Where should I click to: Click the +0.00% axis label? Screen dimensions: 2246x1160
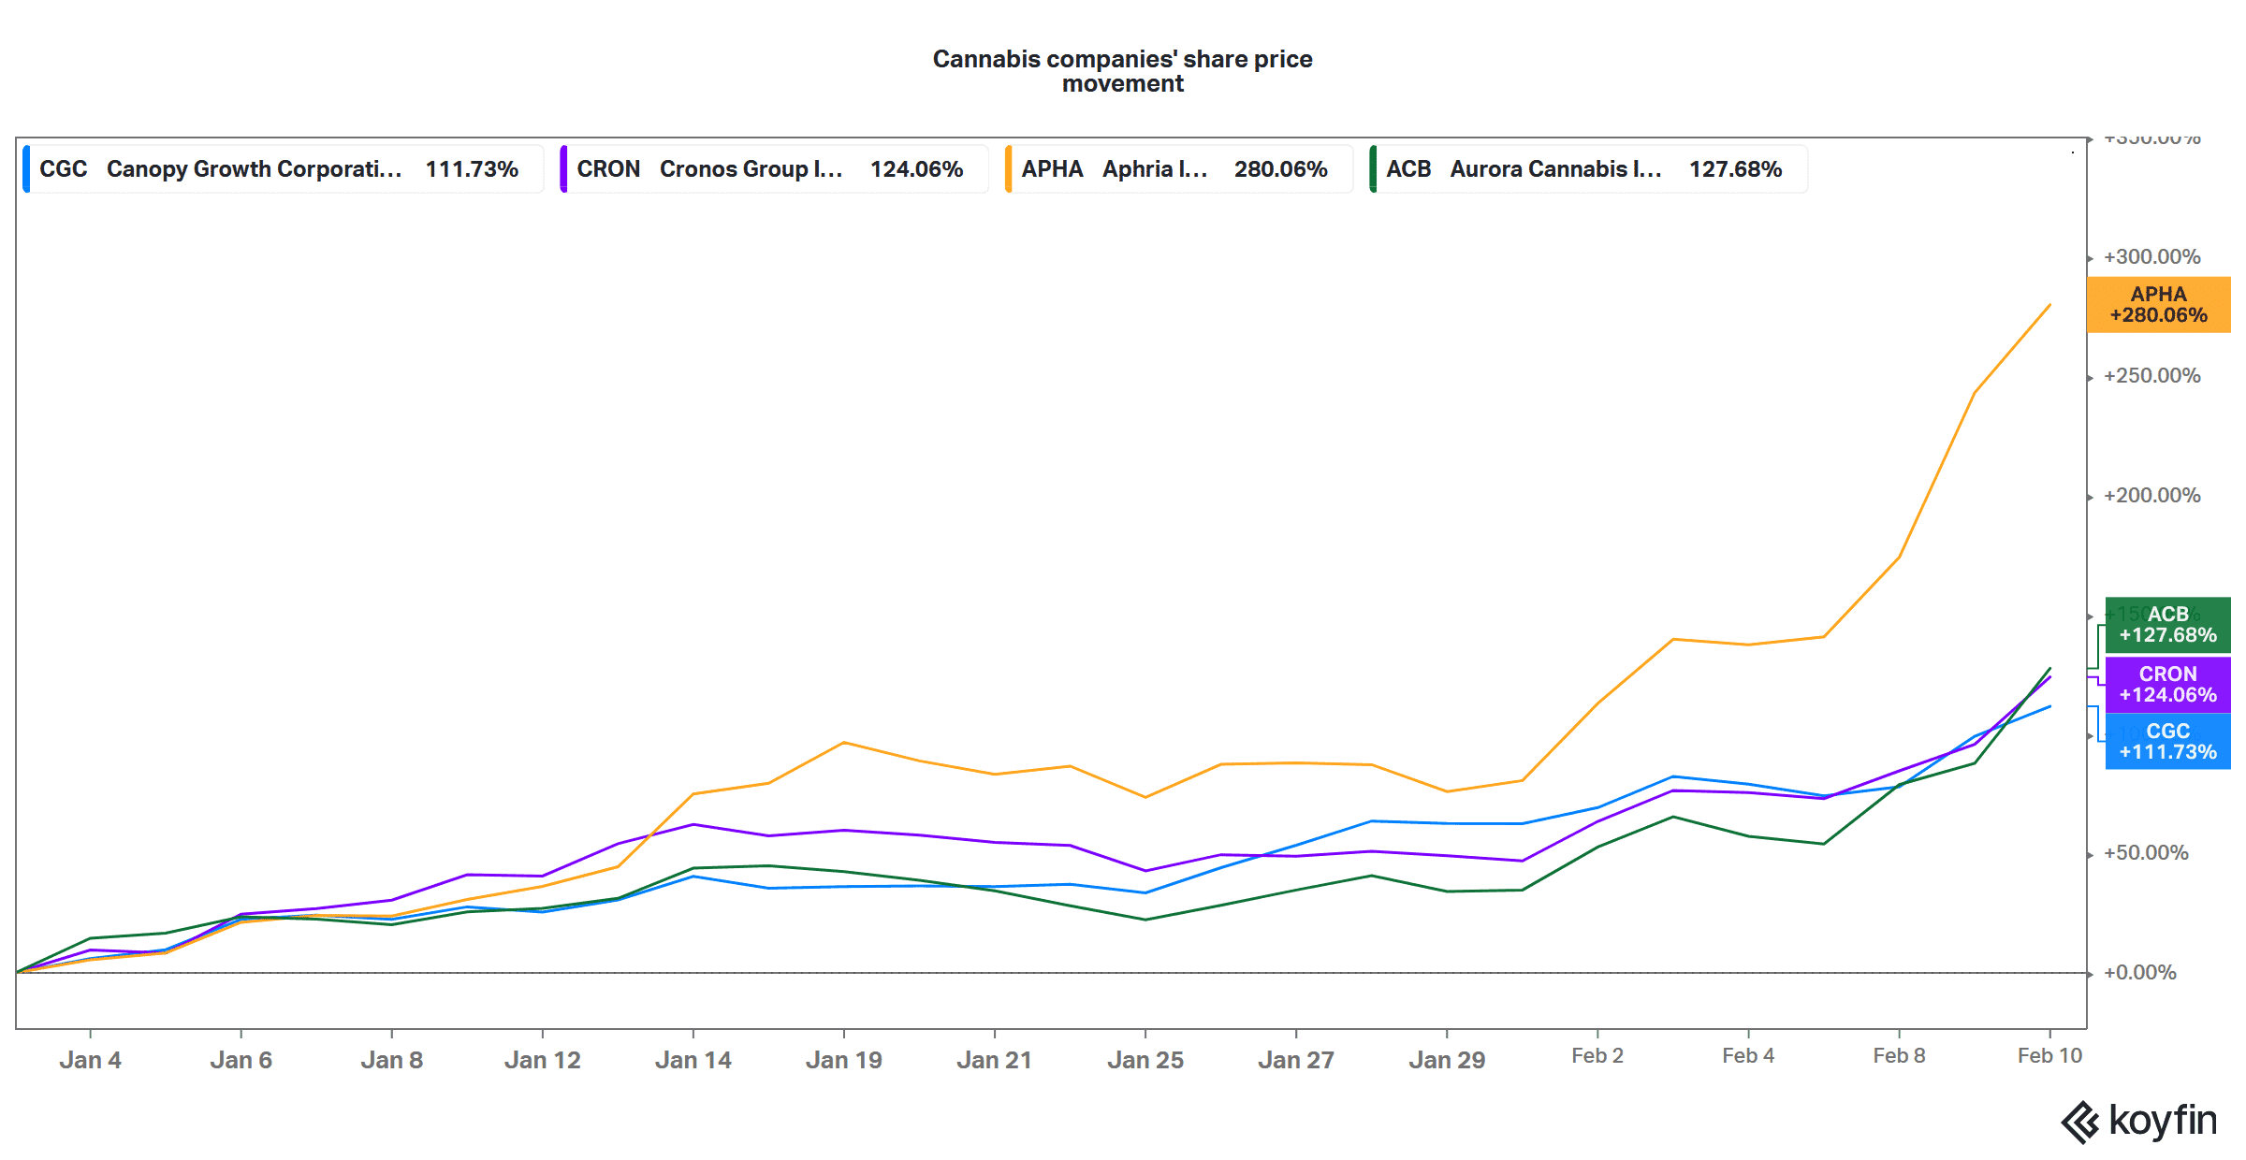point(2139,973)
